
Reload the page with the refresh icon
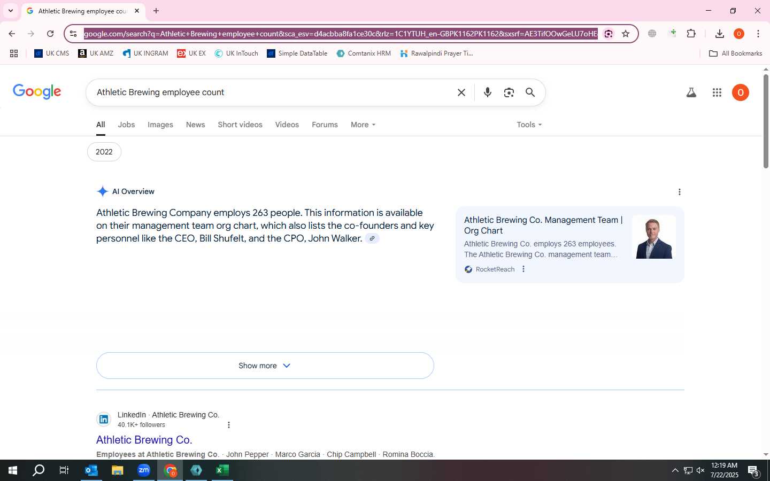[x=50, y=34]
